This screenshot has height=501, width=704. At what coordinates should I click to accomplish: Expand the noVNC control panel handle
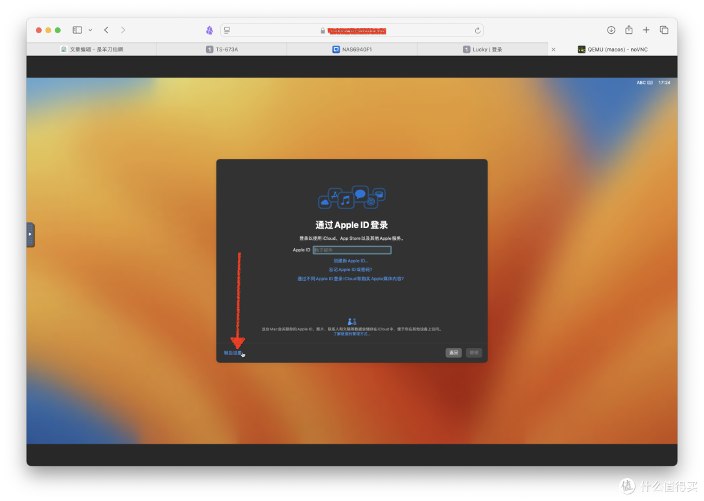coord(29,235)
